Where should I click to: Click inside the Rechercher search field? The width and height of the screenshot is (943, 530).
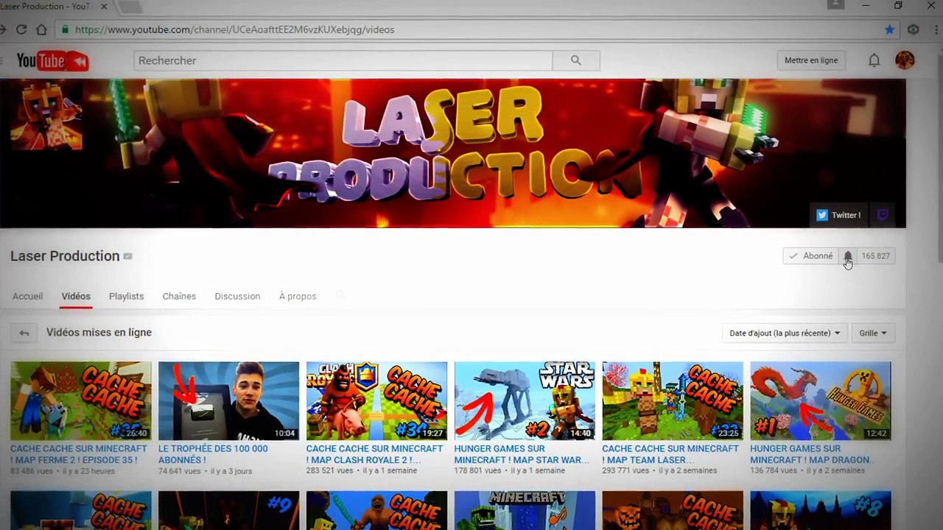coord(343,60)
